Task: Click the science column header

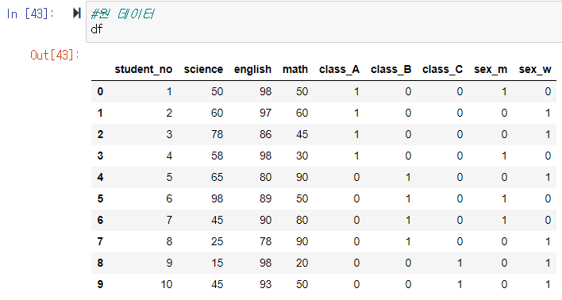Action: pos(203,70)
